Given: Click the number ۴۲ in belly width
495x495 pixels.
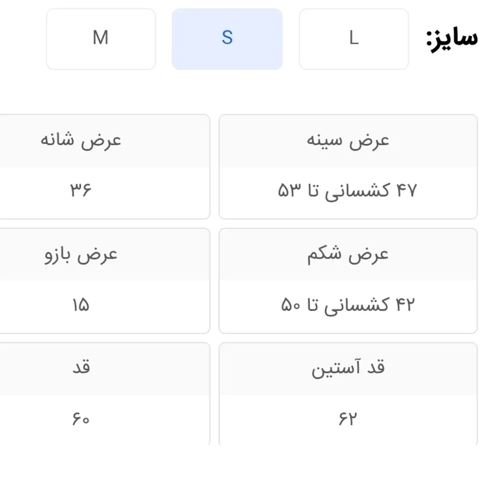Looking at the screenshot, I should click(404, 305).
